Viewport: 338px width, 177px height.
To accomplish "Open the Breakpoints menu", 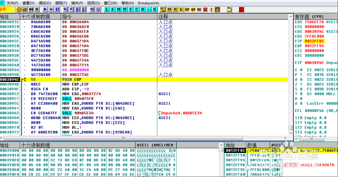I will pyautogui.click(x=149, y=3).
